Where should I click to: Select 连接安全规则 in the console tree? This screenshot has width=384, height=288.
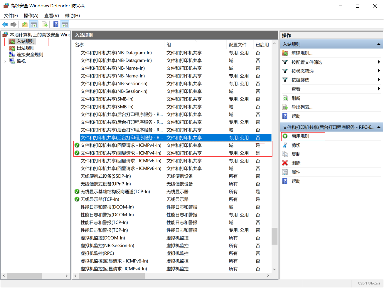tap(30, 54)
